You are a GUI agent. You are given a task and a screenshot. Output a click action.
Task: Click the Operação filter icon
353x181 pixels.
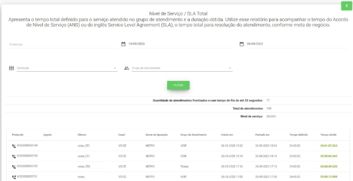tap(12, 68)
